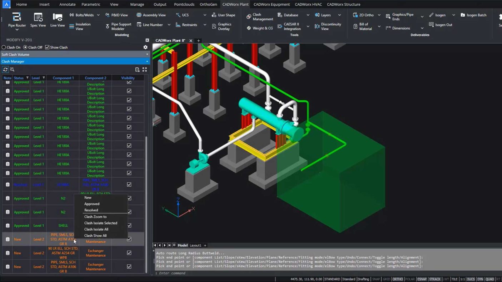This screenshot has height=282, width=502.
Task: Open the 2D Ortho dropdown
Action: tap(379, 15)
